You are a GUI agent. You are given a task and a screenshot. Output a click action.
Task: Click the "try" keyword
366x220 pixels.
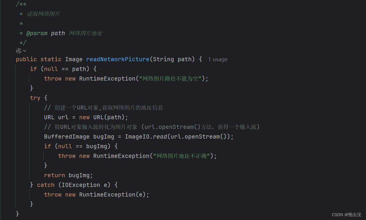[x=35, y=98]
